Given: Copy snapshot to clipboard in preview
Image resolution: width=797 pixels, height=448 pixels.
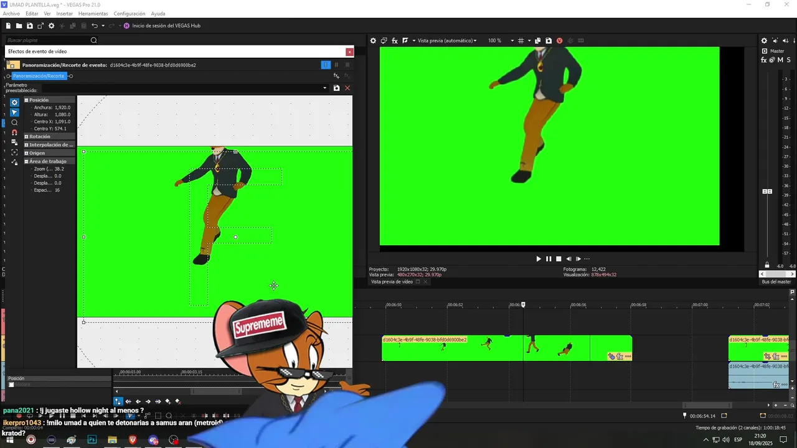Looking at the screenshot, I should (538, 40).
